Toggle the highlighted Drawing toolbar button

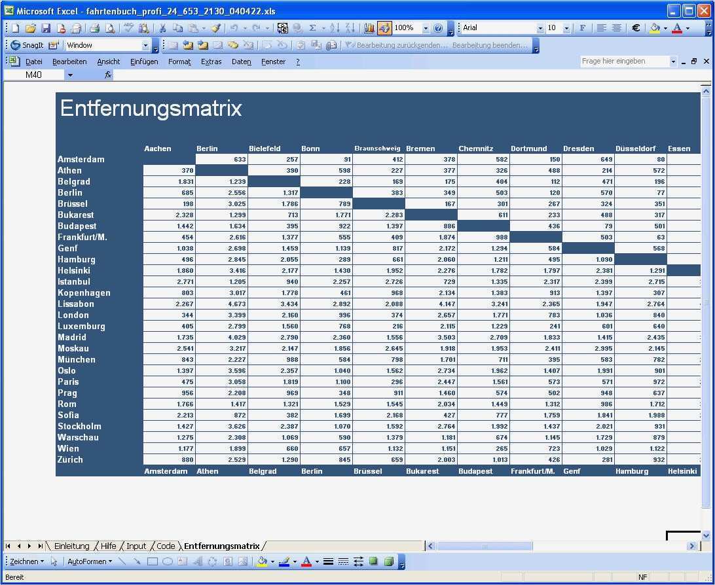click(x=384, y=28)
